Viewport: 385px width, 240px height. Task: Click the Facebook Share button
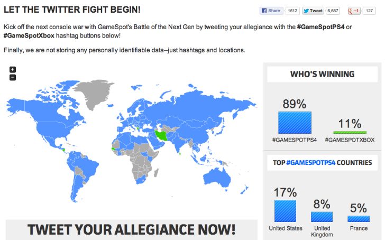point(271,11)
